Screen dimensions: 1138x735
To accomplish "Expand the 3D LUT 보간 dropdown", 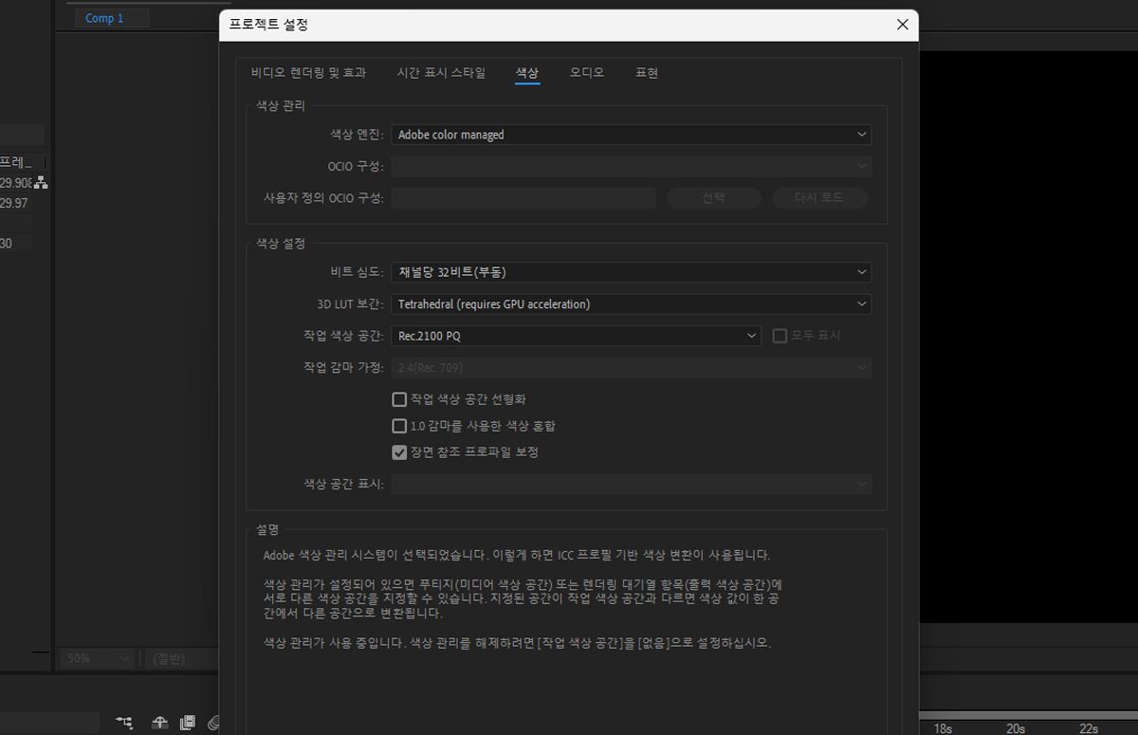I will tap(631, 303).
